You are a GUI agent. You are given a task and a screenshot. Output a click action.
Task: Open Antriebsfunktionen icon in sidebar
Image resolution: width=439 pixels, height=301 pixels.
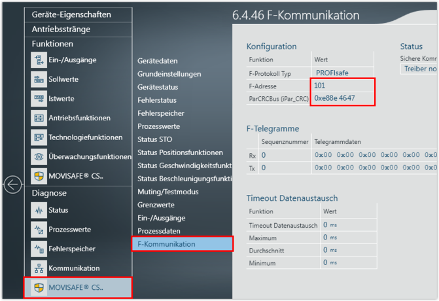pos(38,118)
